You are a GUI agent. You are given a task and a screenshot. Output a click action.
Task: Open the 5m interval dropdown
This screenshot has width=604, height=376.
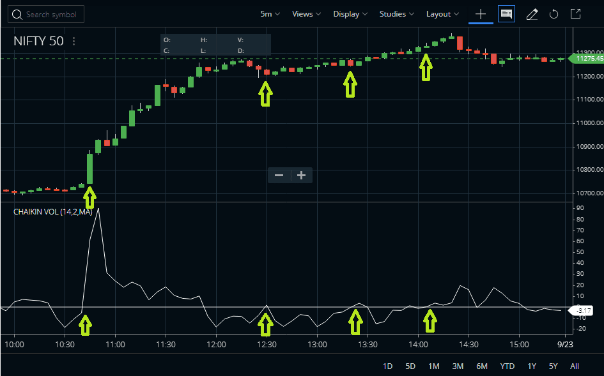pos(270,14)
